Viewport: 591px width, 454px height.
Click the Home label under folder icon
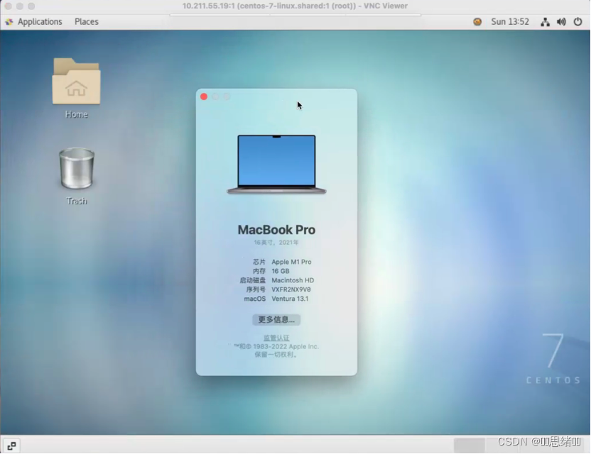[76, 114]
